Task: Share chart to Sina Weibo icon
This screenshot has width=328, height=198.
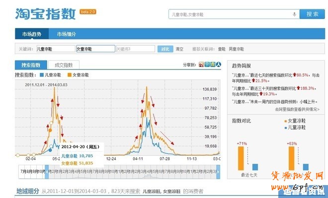Action: coord(201,65)
